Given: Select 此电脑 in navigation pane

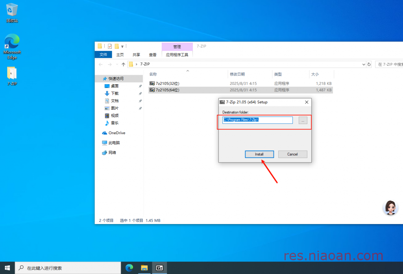Looking at the screenshot, I should point(114,143).
